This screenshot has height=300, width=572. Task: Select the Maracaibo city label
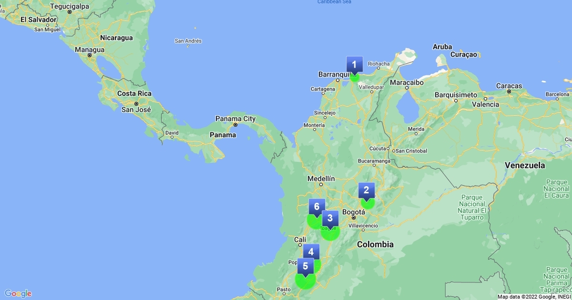click(x=407, y=82)
